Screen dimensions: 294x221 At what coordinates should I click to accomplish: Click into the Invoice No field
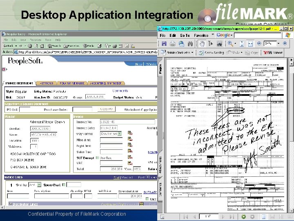coord(127,122)
